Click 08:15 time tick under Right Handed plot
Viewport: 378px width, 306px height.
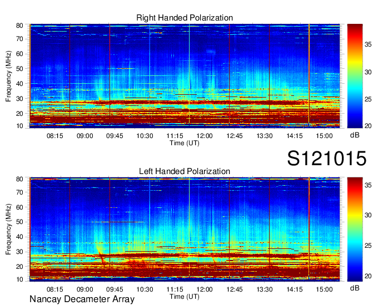tap(54, 136)
